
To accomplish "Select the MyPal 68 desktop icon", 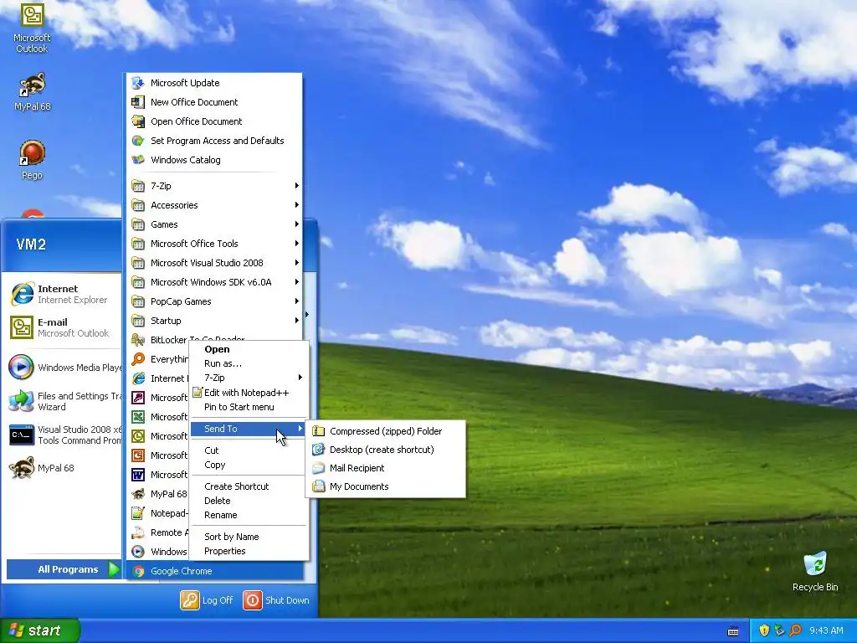I will click(x=32, y=92).
